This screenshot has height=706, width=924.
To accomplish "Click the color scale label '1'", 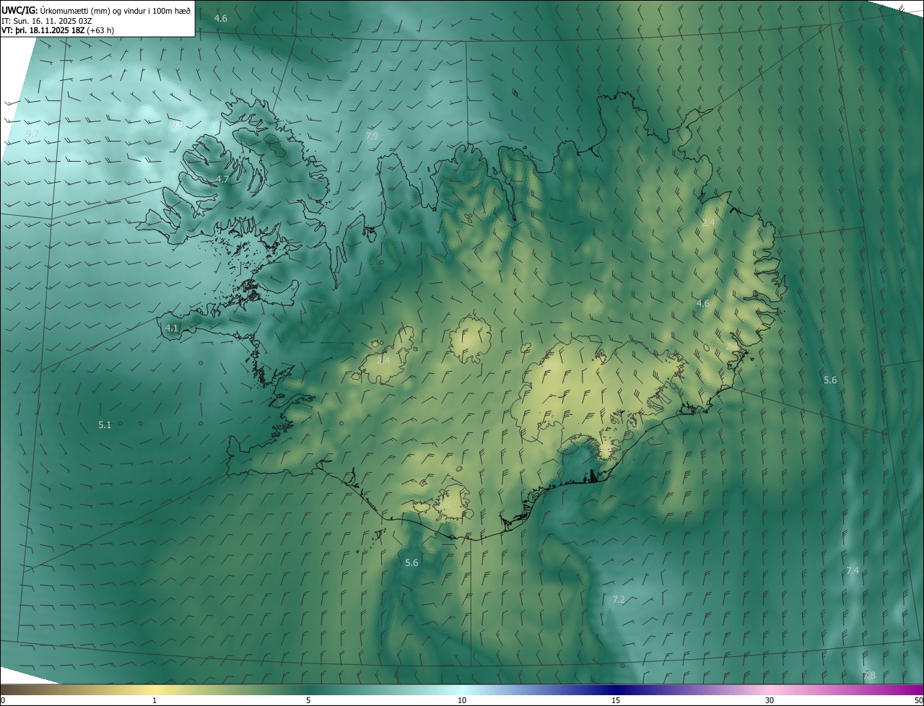I will [154, 700].
